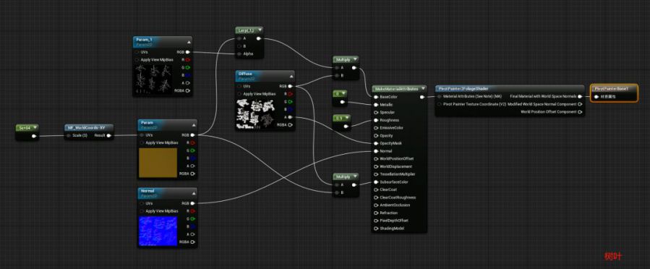The width and height of the screenshot is (650, 269).
Task: Click red R output pin on Normal node
Action: pos(193,211)
